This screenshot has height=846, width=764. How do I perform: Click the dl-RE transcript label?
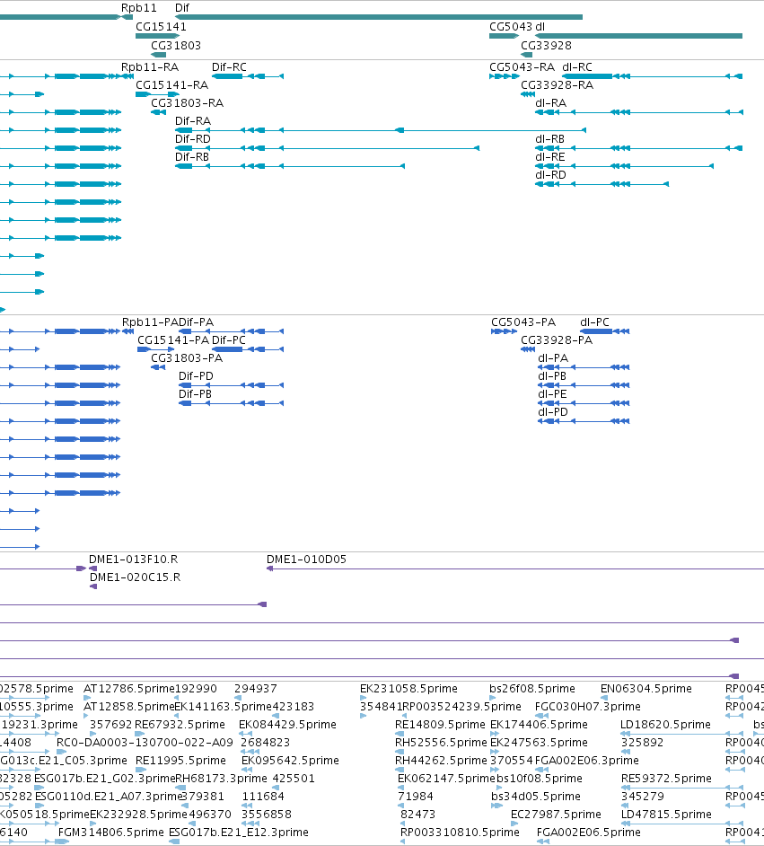550,156
